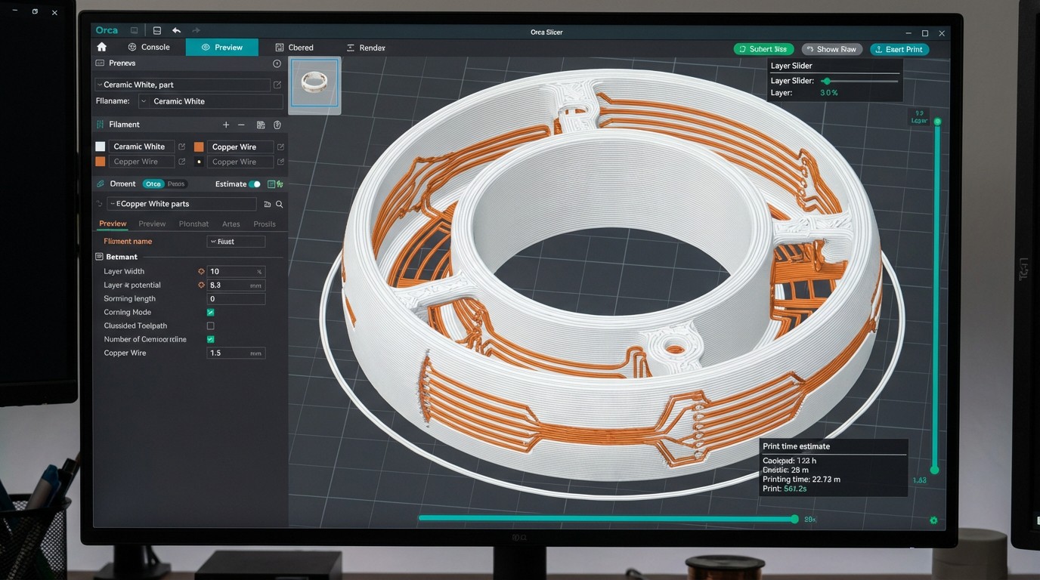Click the Show Raw button
The image size is (1040, 580).
pos(831,49)
